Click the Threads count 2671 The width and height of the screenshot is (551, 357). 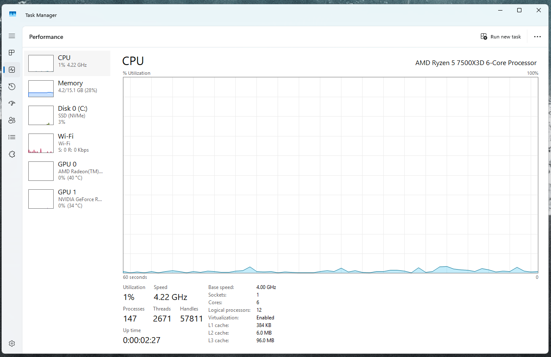coord(162,319)
